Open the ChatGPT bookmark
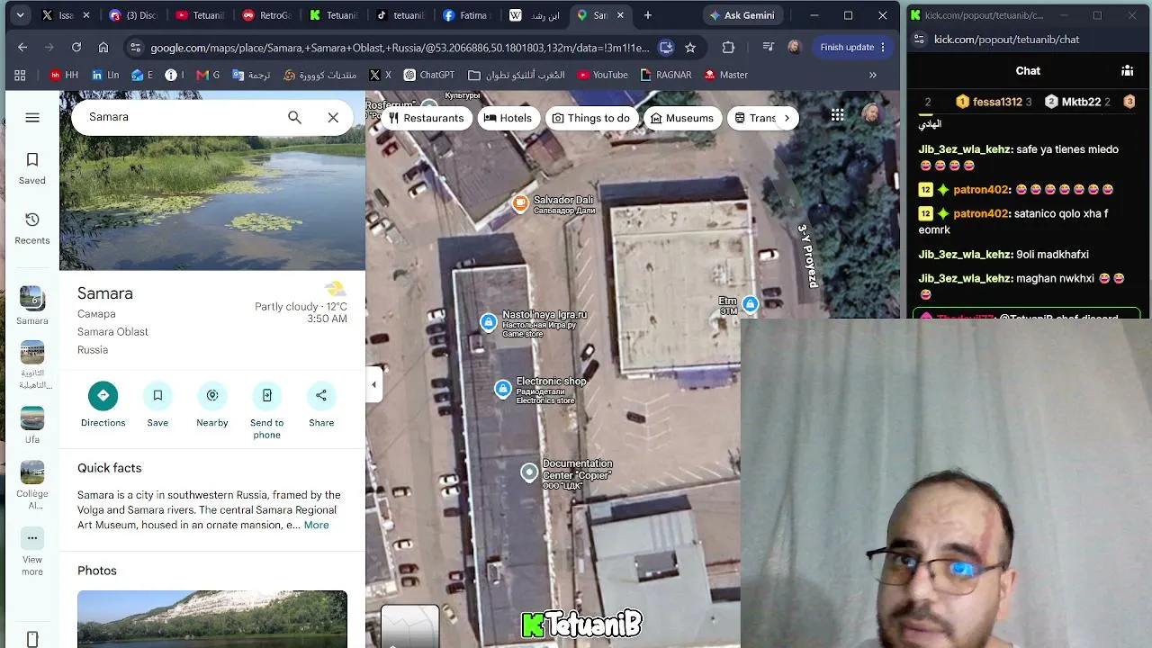Screen dimensions: 1152x648 pos(428,75)
